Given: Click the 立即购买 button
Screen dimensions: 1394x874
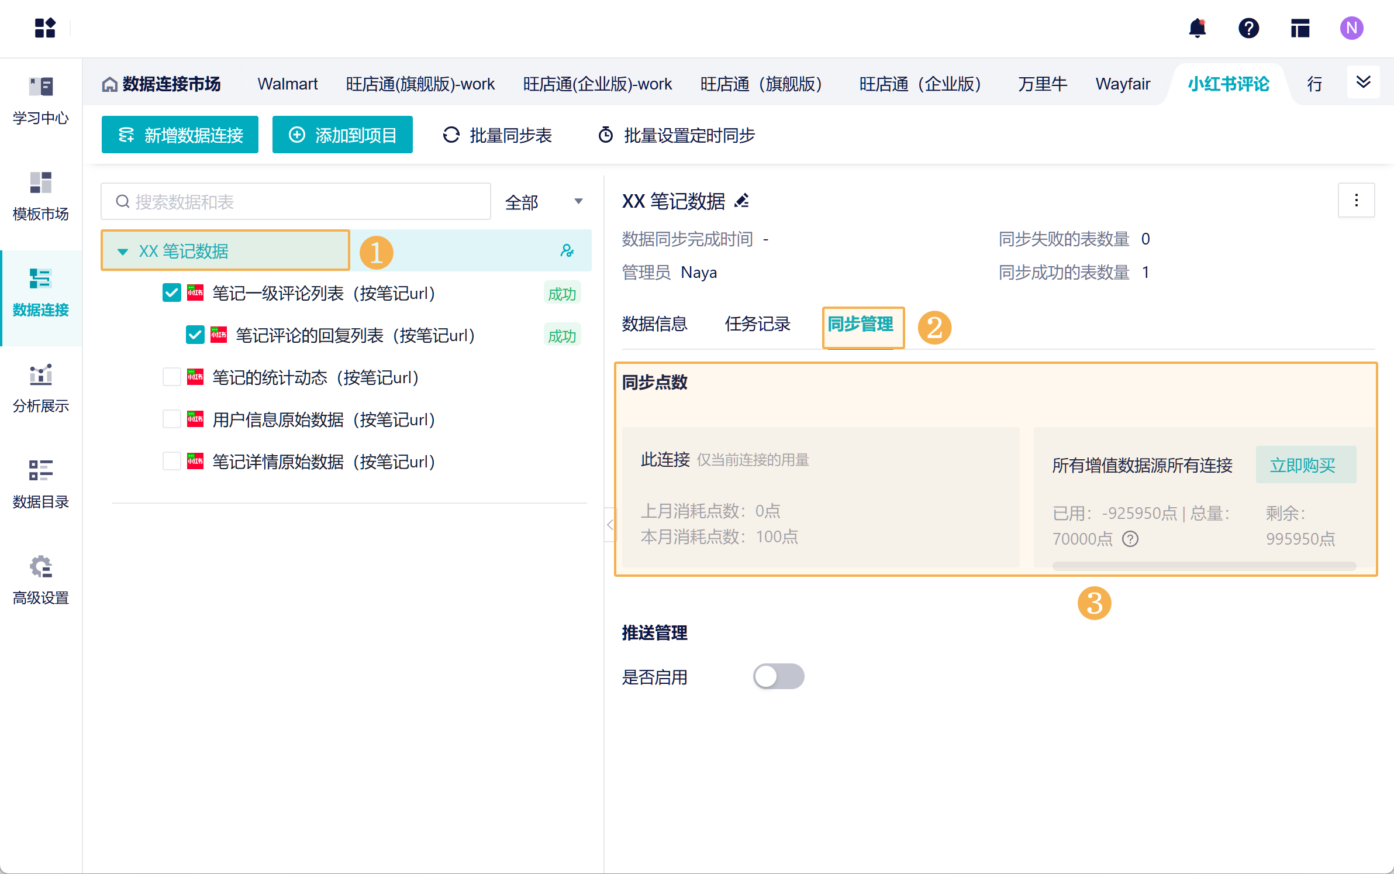Looking at the screenshot, I should (x=1305, y=465).
